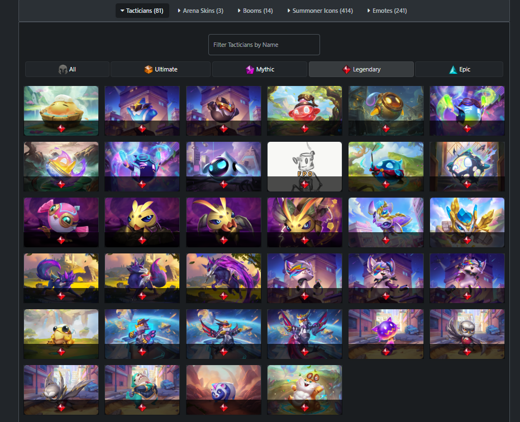520x422 pixels.
Task: Choose the orange Ultimate rarity icon
Action: click(148, 69)
